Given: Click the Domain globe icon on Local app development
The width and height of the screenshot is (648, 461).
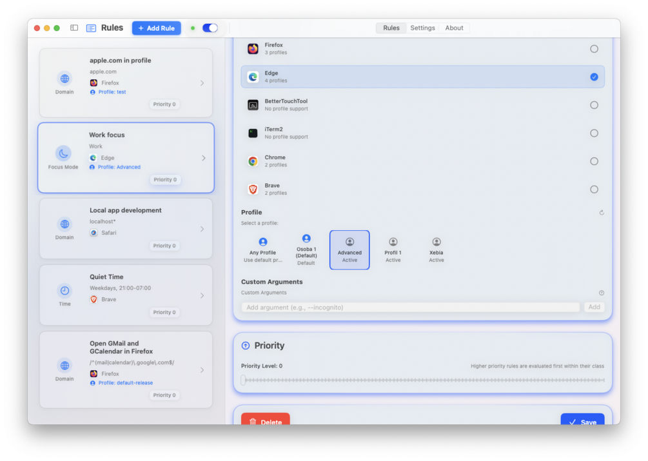Looking at the screenshot, I should 64,224.
